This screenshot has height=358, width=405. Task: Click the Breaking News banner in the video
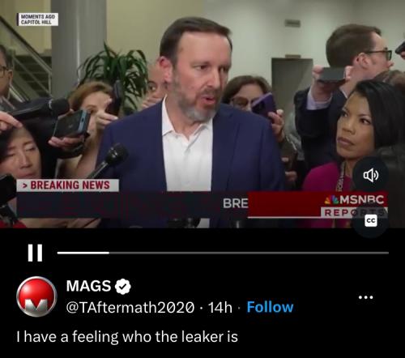coord(67,185)
